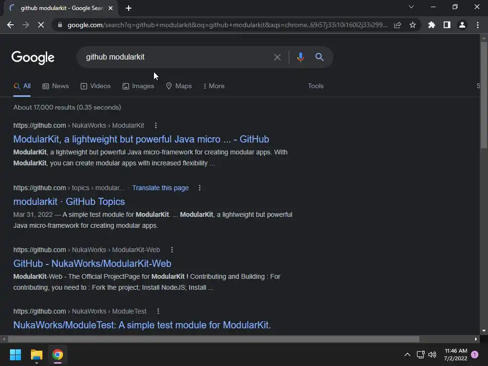
Task: Open the volume control tray icon
Action: [x=432, y=355]
